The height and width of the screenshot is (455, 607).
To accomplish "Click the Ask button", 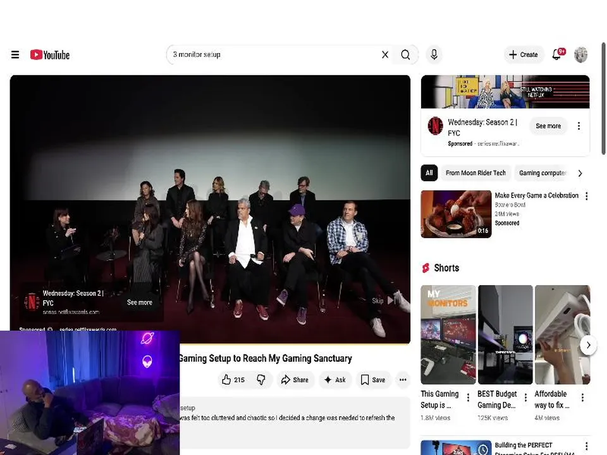I will [x=335, y=380].
